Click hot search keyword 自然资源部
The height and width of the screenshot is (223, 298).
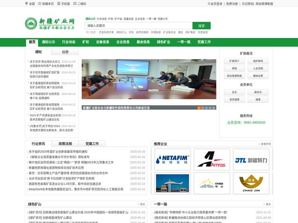[142, 32]
